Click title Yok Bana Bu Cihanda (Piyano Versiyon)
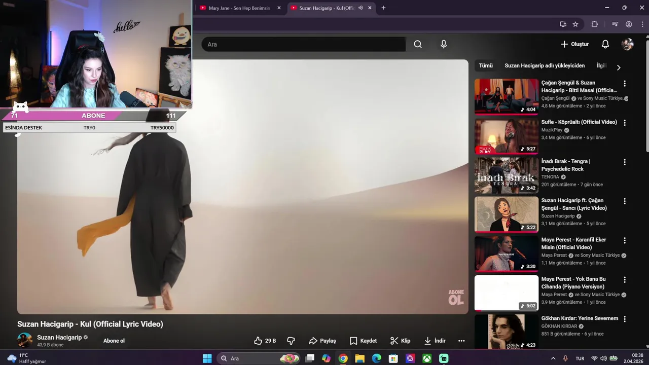 (x=573, y=283)
